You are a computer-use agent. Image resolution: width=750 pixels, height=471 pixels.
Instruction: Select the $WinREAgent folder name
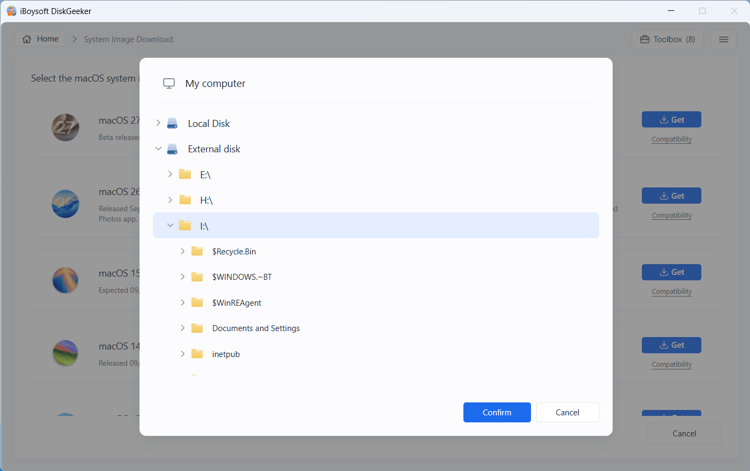237,303
